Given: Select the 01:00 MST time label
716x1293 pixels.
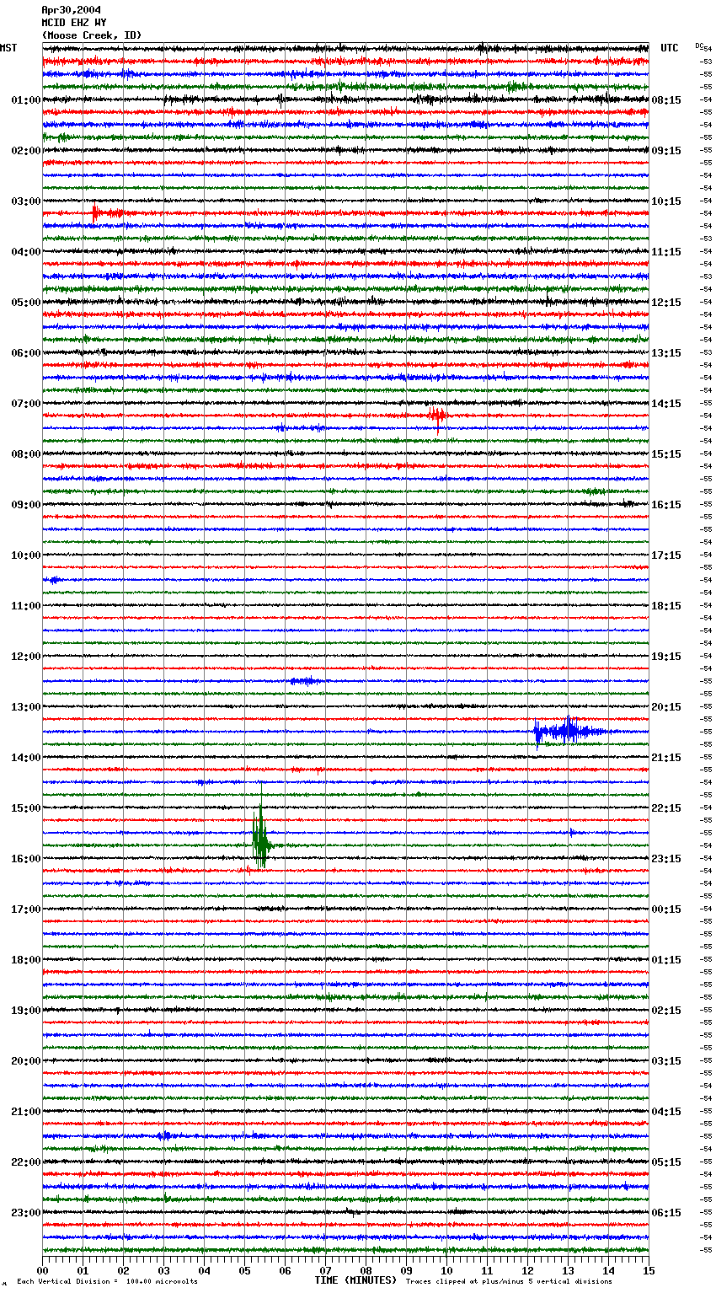Looking at the screenshot, I should click(26, 100).
